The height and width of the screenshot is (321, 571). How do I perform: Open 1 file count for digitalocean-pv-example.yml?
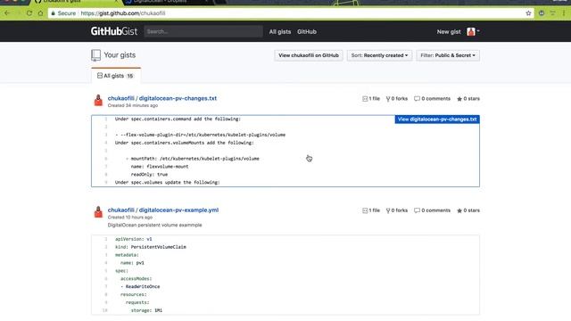tap(371, 210)
